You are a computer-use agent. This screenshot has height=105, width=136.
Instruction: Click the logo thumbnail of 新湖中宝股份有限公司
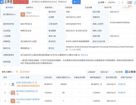(x=13, y=84)
